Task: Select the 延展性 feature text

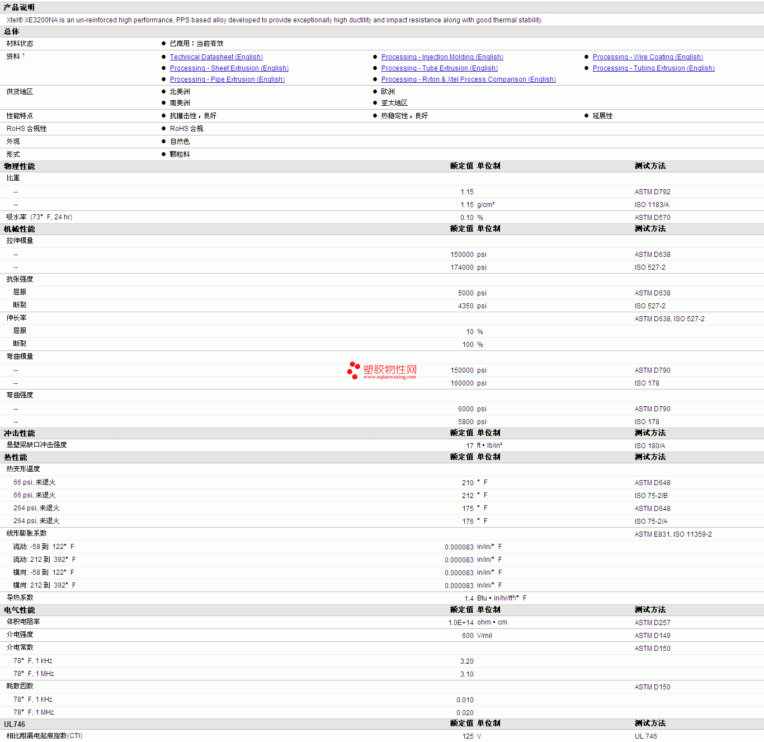Action: point(603,116)
